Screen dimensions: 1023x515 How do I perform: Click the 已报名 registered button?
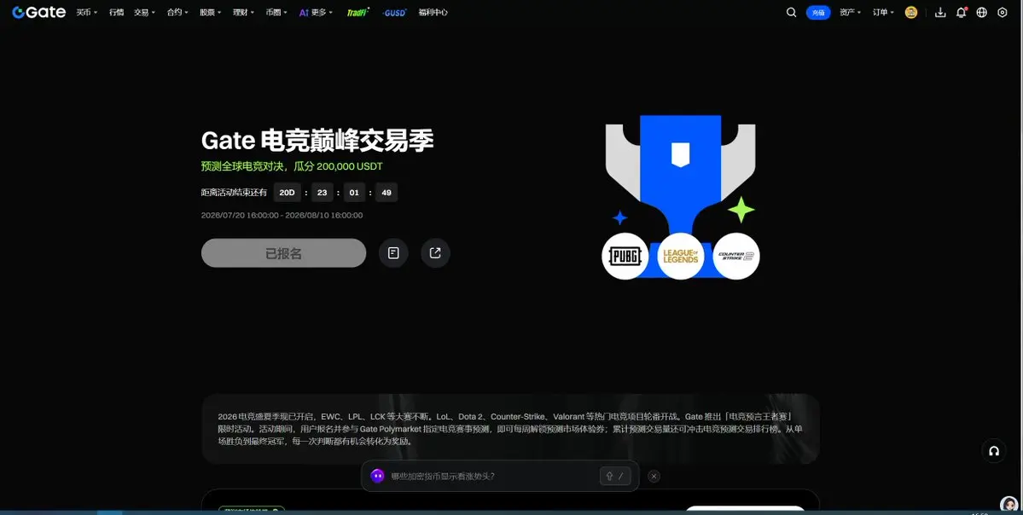(283, 253)
